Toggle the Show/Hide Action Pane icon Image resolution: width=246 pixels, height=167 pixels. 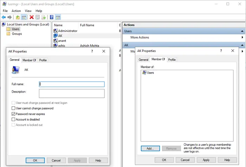(58, 17)
